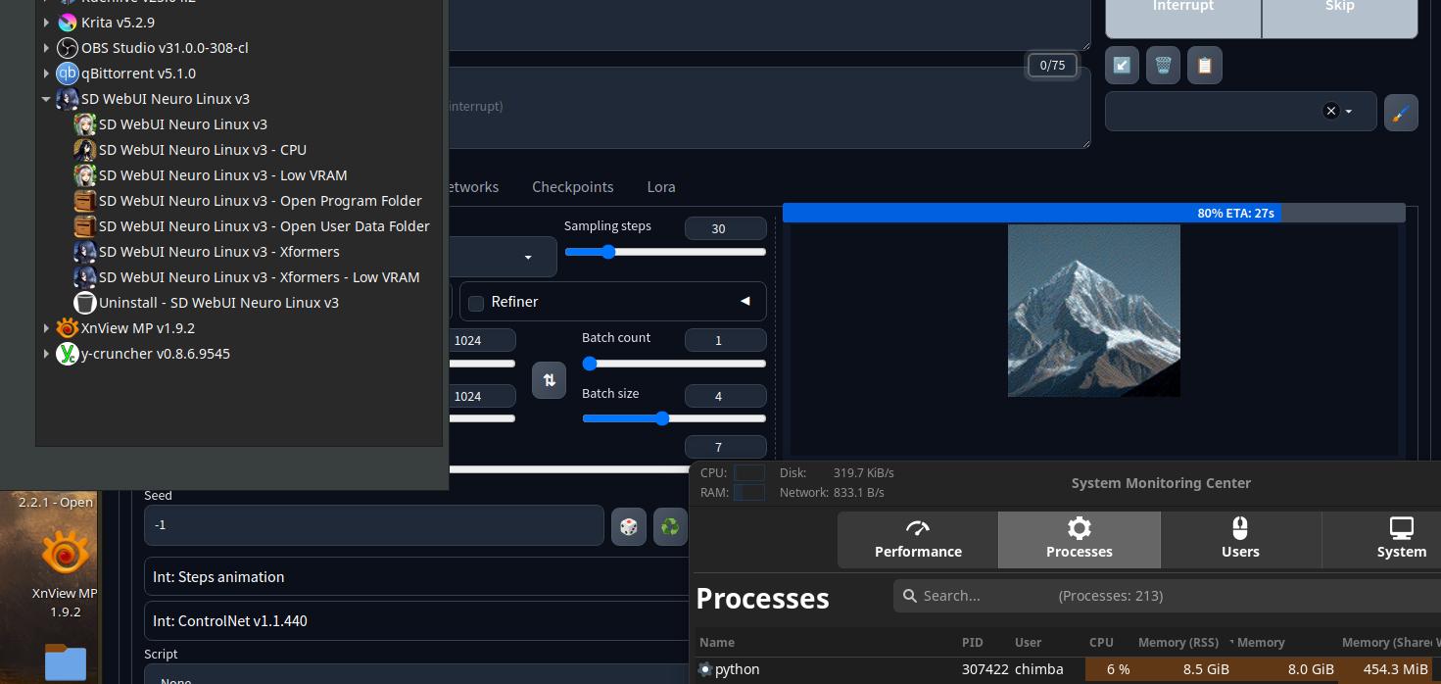Expand the Krita v5.2.9 tree entry

click(46, 23)
